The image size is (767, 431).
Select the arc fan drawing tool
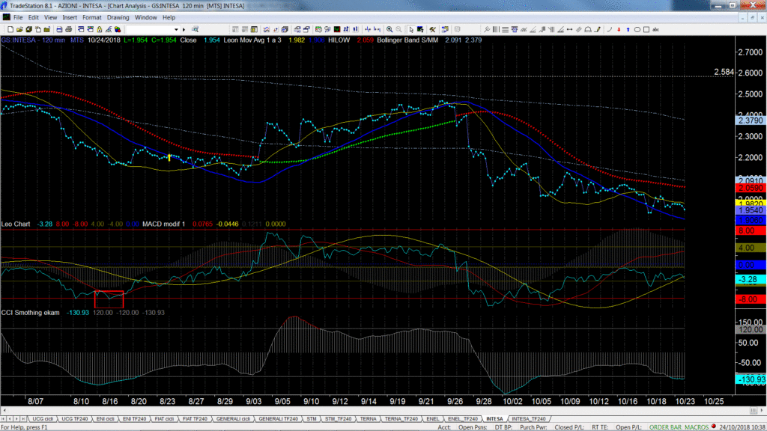(588, 29)
